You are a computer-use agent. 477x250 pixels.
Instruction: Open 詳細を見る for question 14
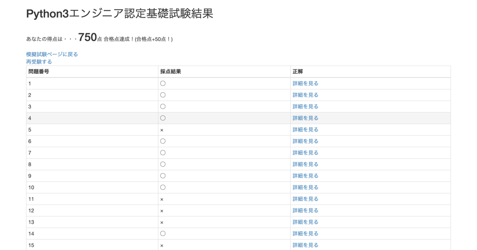click(x=306, y=233)
